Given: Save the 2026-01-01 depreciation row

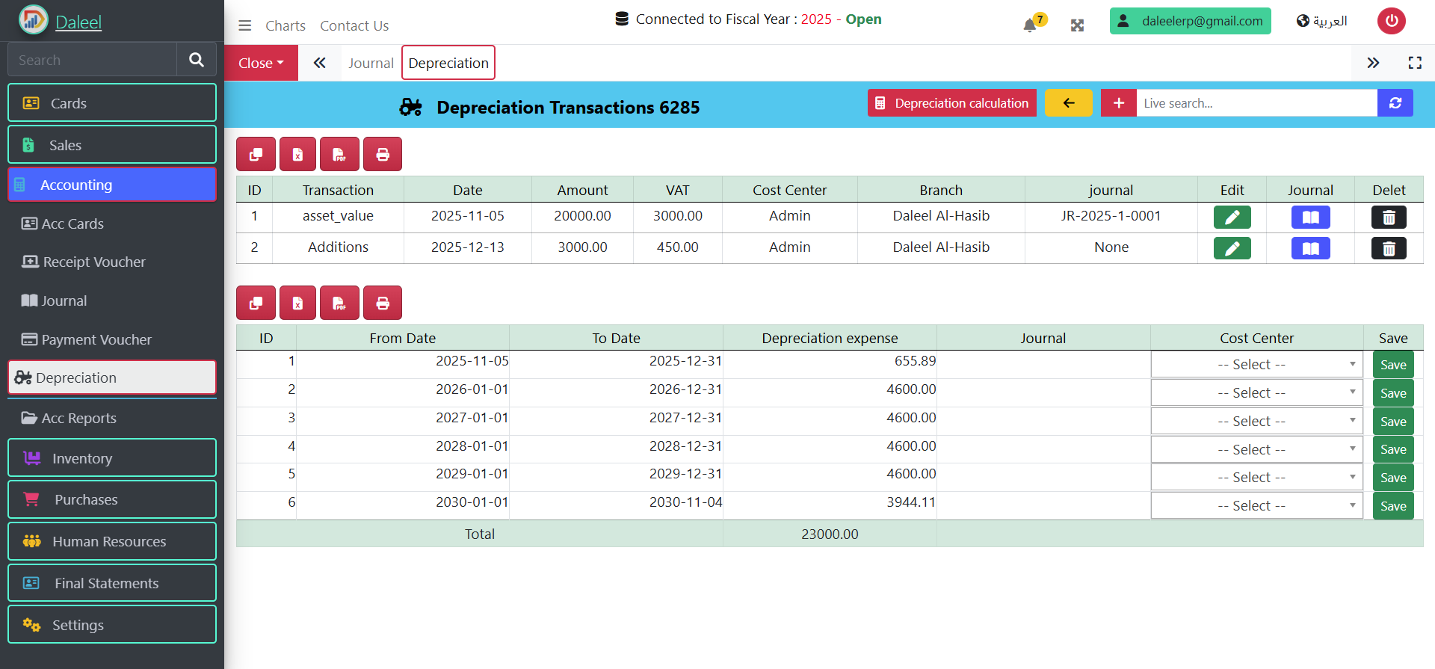Looking at the screenshot, I should (x=1393, y=393).
